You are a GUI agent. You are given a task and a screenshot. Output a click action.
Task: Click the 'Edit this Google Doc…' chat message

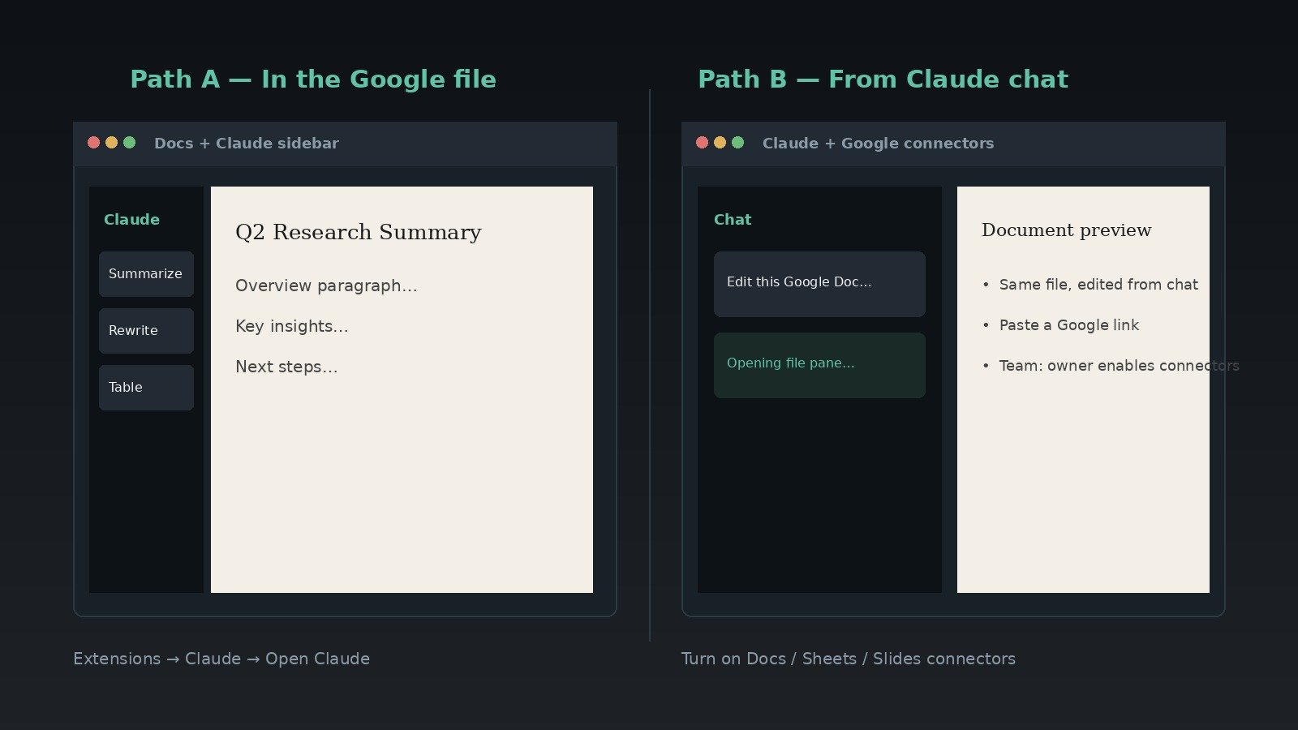pyautogui.click(x=819, y=284)
